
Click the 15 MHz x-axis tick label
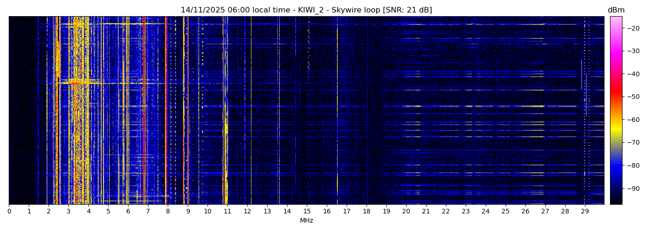(307, 211)
